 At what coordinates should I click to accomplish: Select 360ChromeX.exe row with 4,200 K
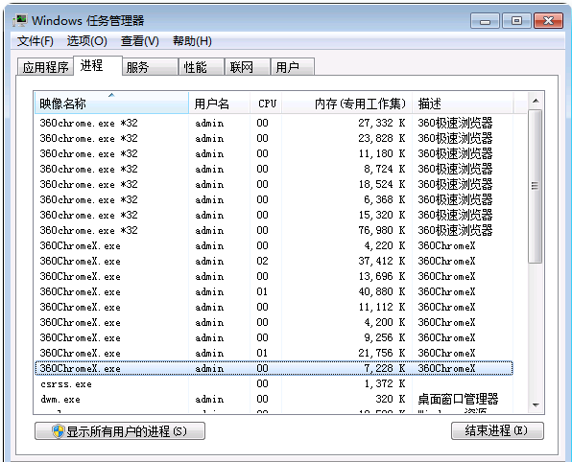[x=274, y=322]
